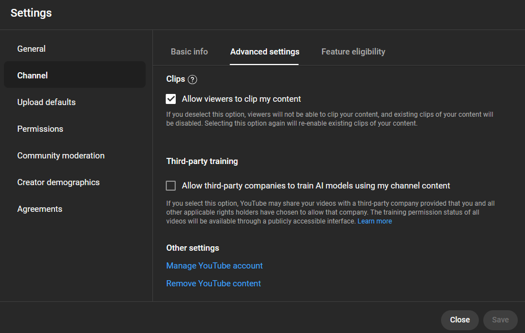Open the Feature eligibility tab
Viewport: 525px width, 333px height.
click(353, 52)
